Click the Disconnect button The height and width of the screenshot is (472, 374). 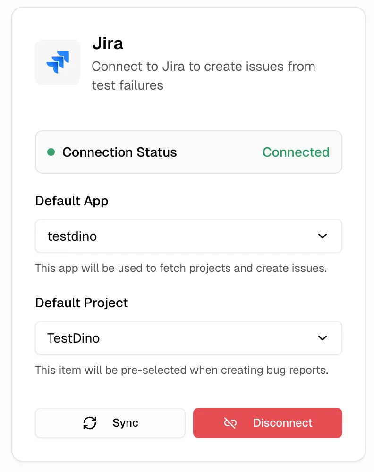[267, 422]
